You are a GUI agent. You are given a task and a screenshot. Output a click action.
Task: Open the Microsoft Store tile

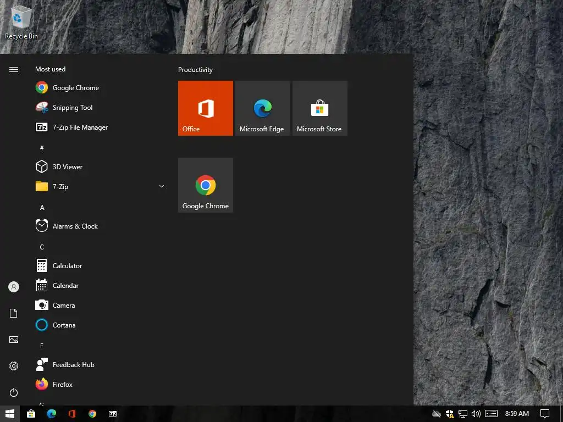pyautogui.click(x=319, y=108)
